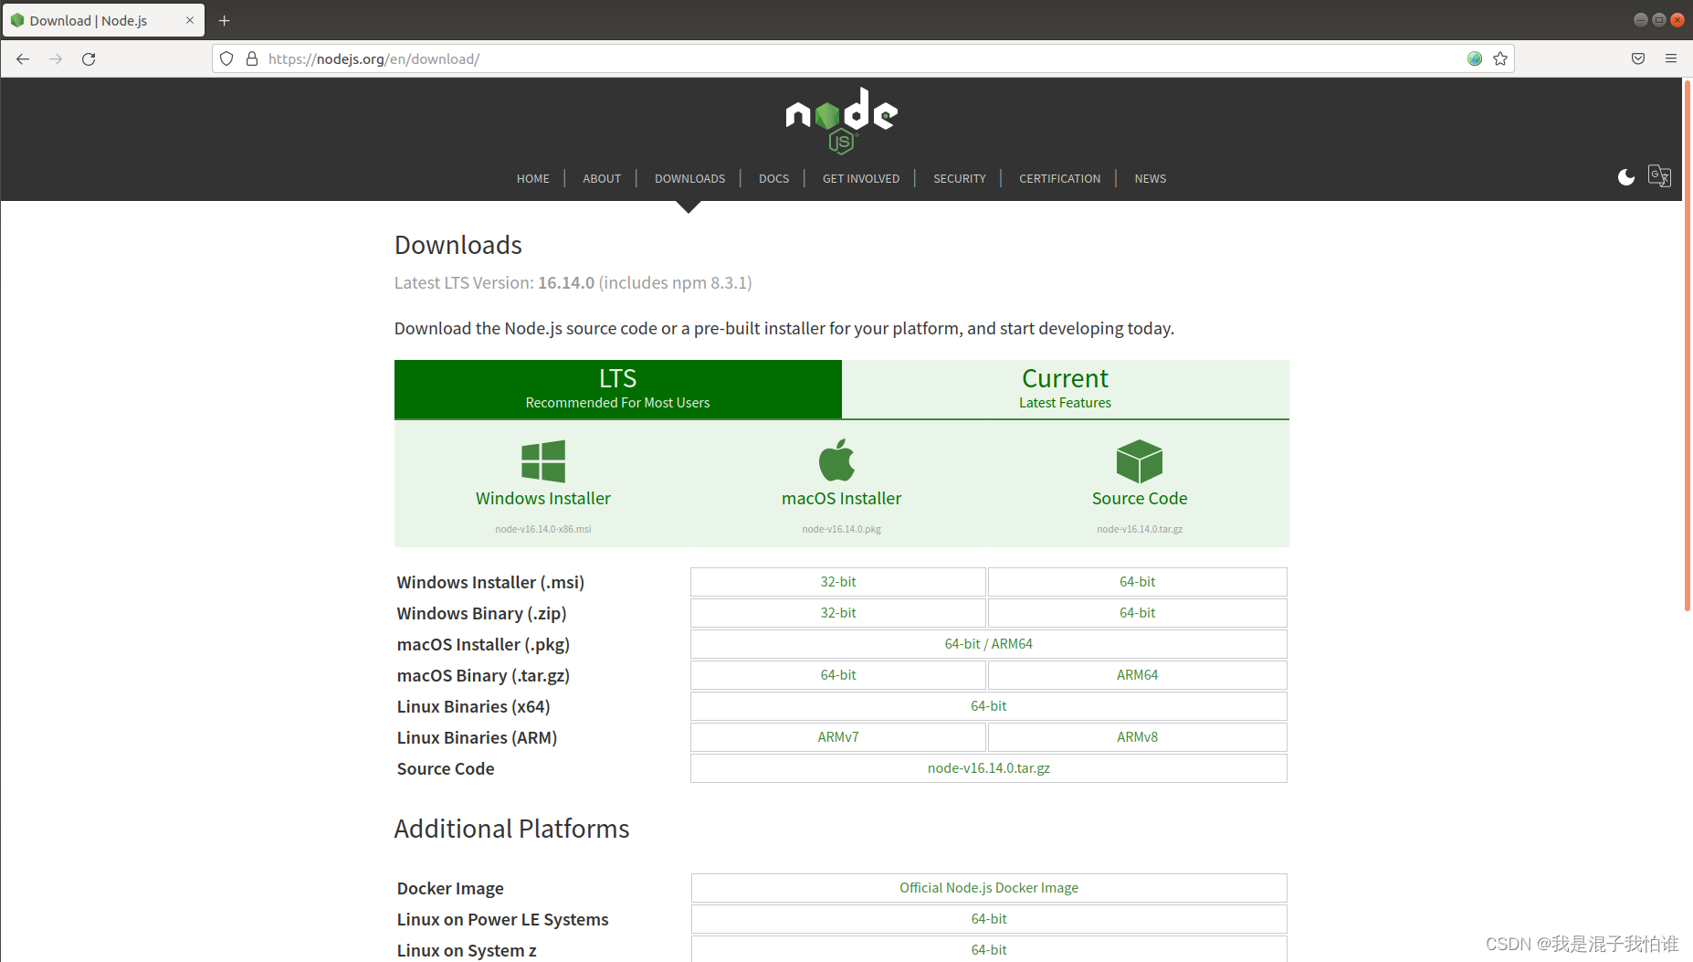
Task: Click the page vertical scrollbar thumb
Action: [1688, 345]
